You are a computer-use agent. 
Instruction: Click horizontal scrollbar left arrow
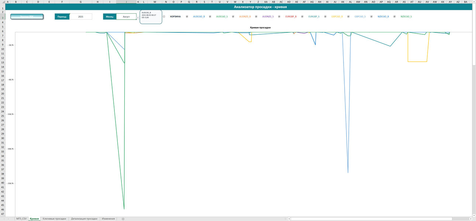tap(289, 219)
